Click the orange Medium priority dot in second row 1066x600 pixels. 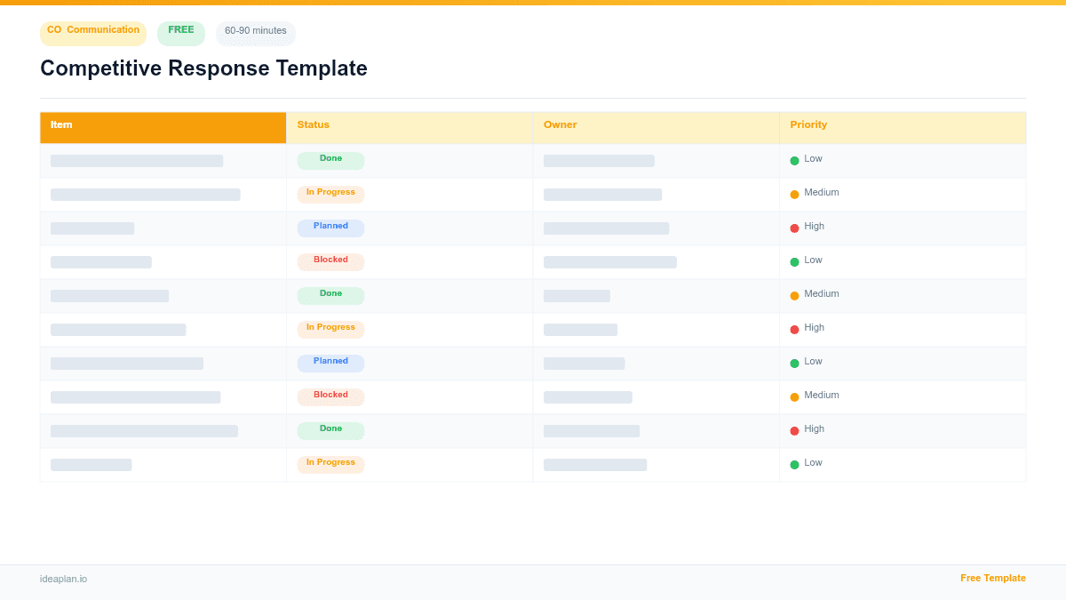pyautogui.click(x=794, y=193)
